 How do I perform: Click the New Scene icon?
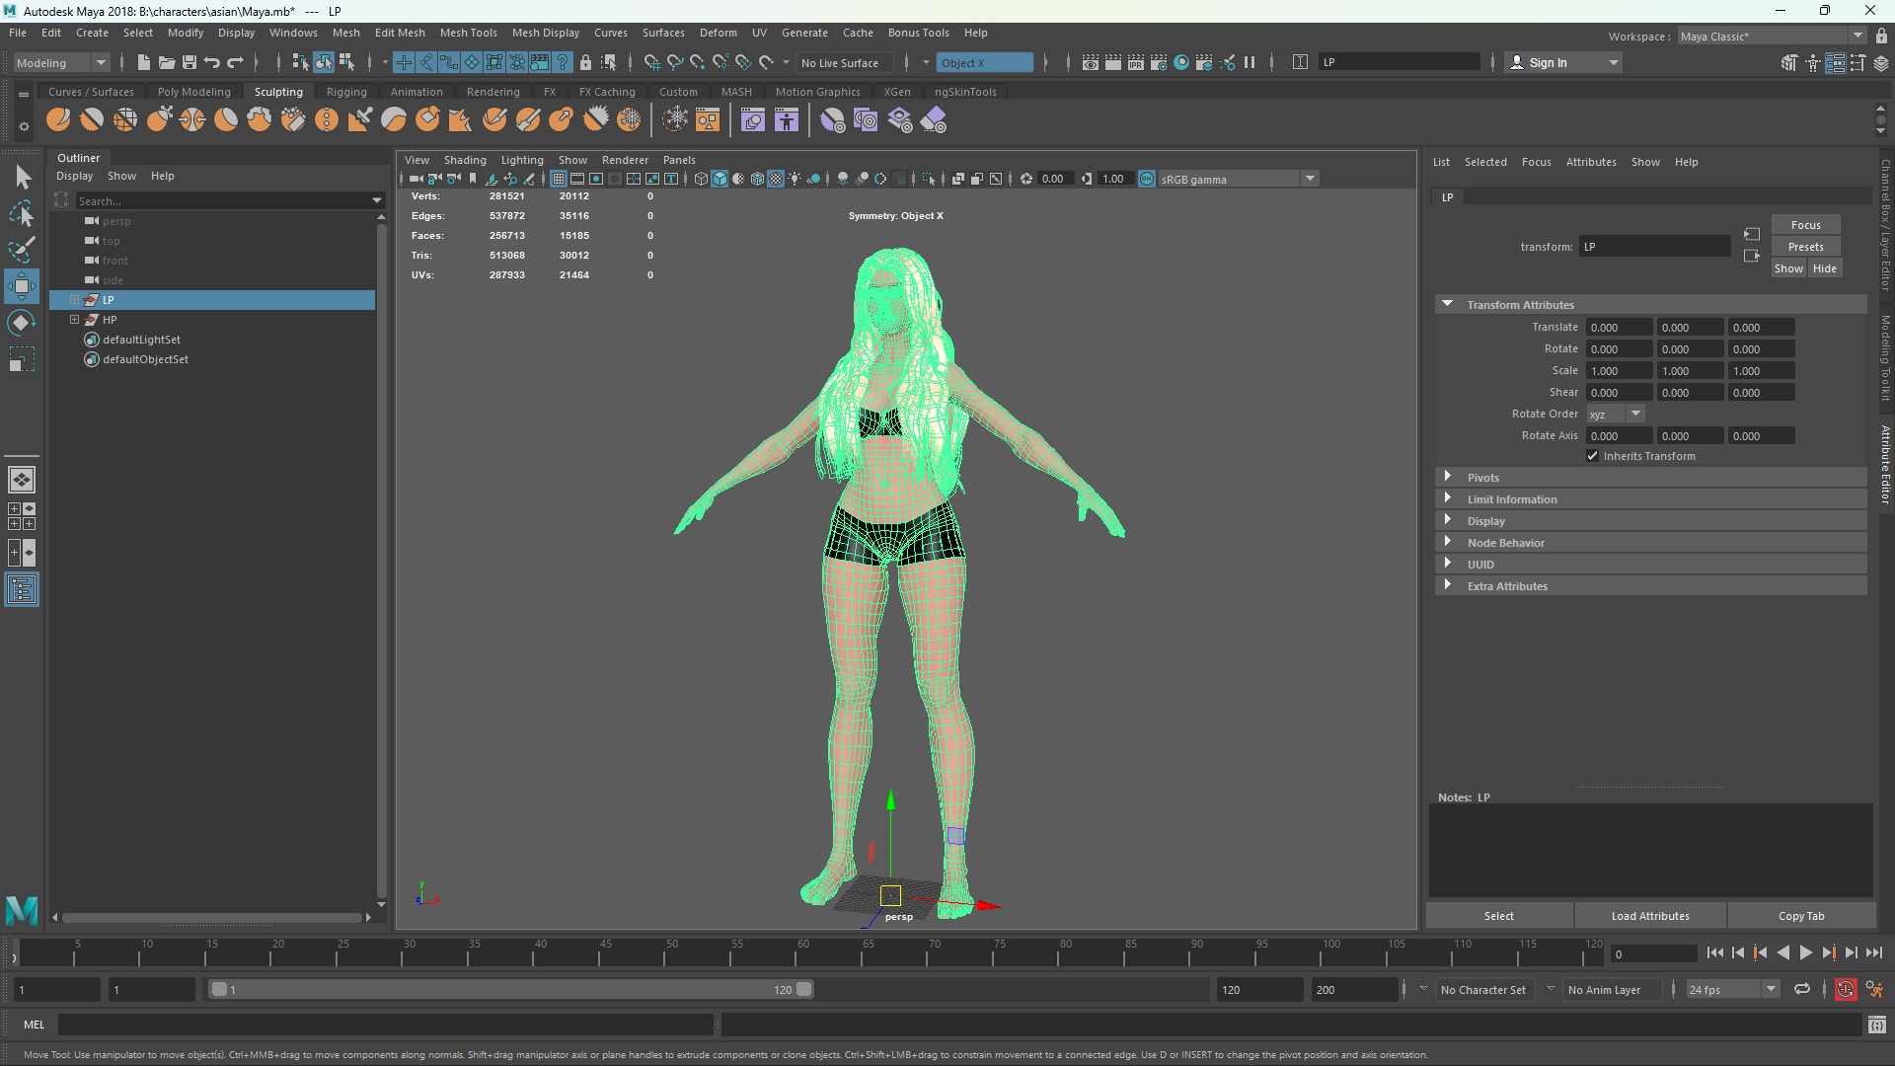click(x=143, y=62)
